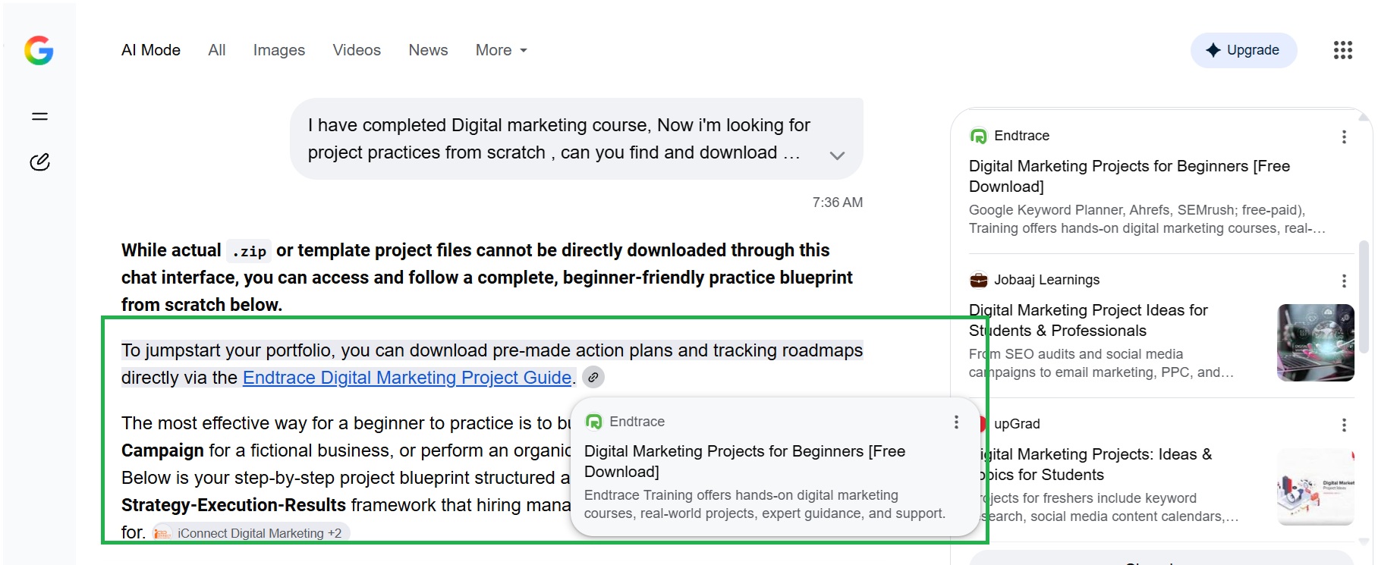Open Digital Marketing Project Ideas for Students title
The height and width of the screenshot is (565, 1381).
(1088, 320)
